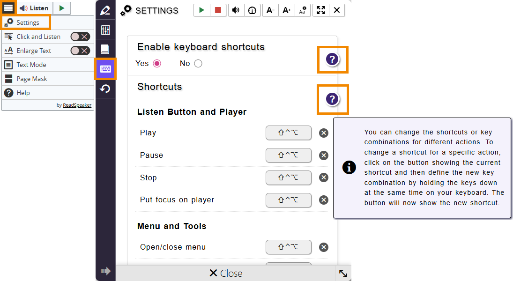Choose Page Mask from the menu
Screen dimensions: 513x281
tap(32, 79)
